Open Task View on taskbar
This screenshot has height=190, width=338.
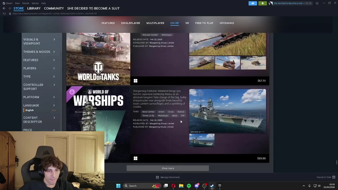tap(166, 186)
